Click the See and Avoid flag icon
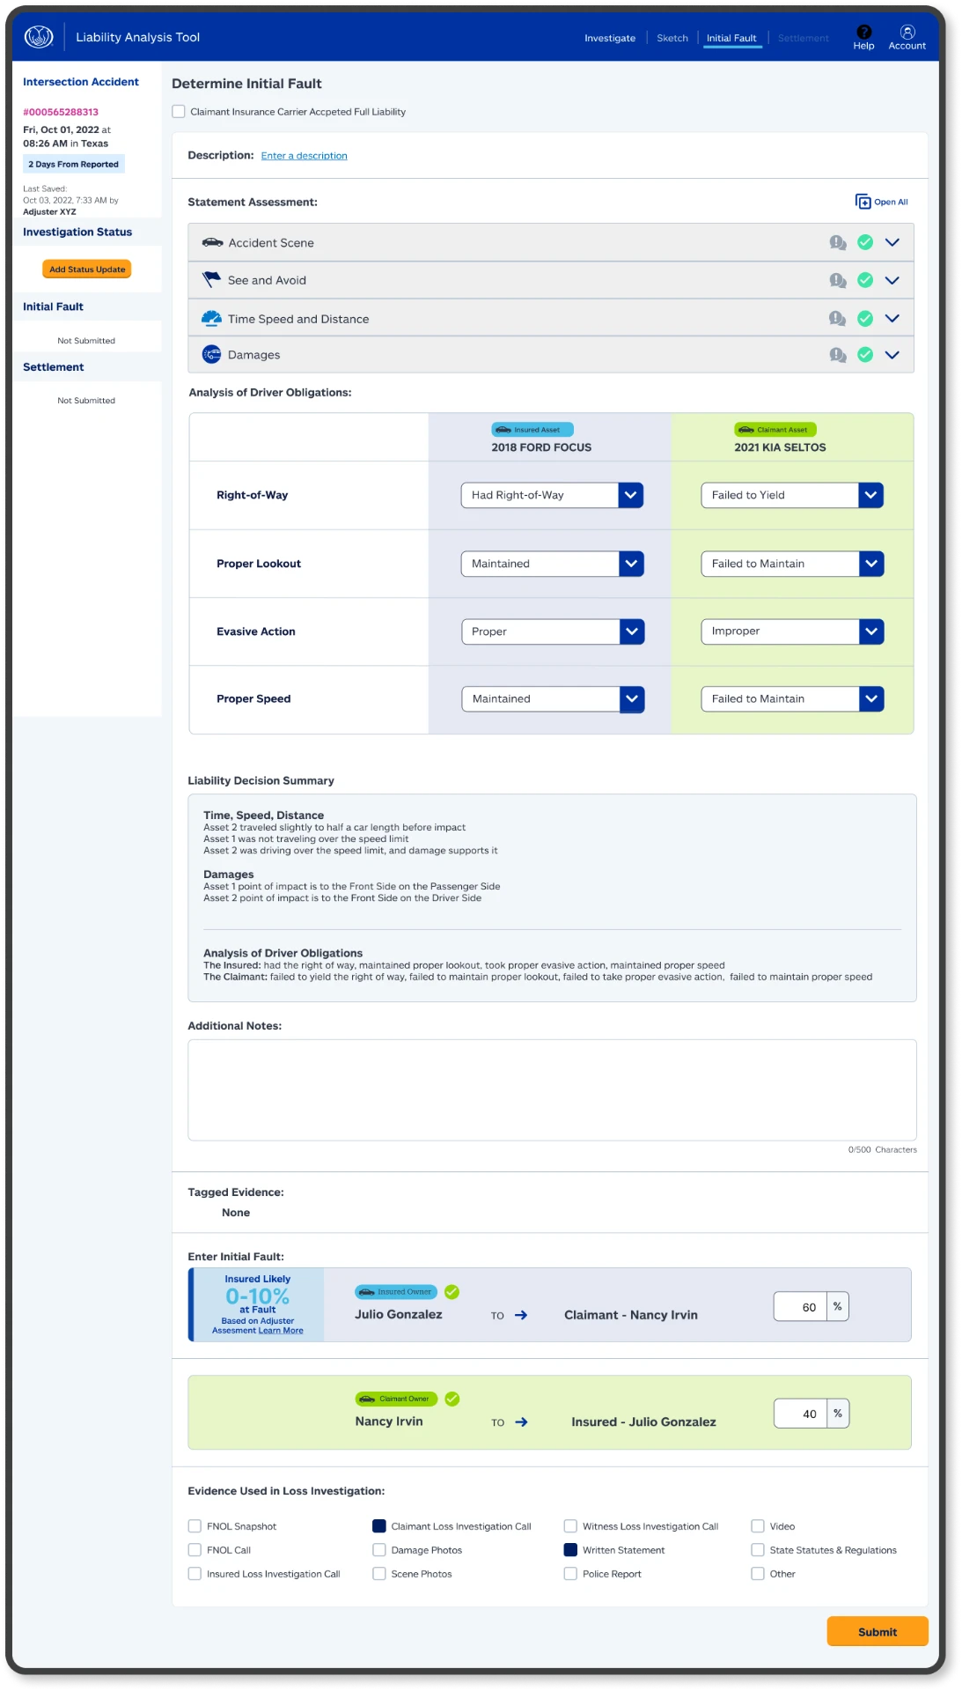Screen dimensions: 962x1691 (x=211, y=280)
